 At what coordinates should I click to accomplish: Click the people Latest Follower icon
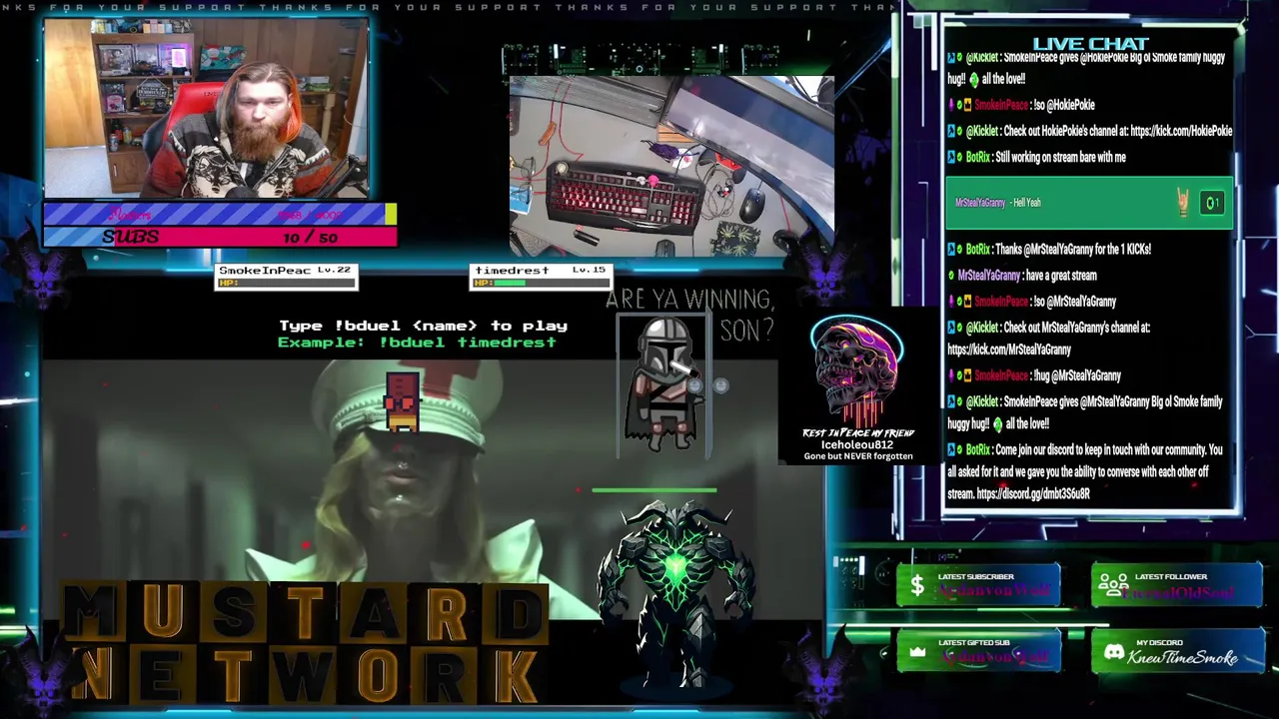[x=1113, y=585]
